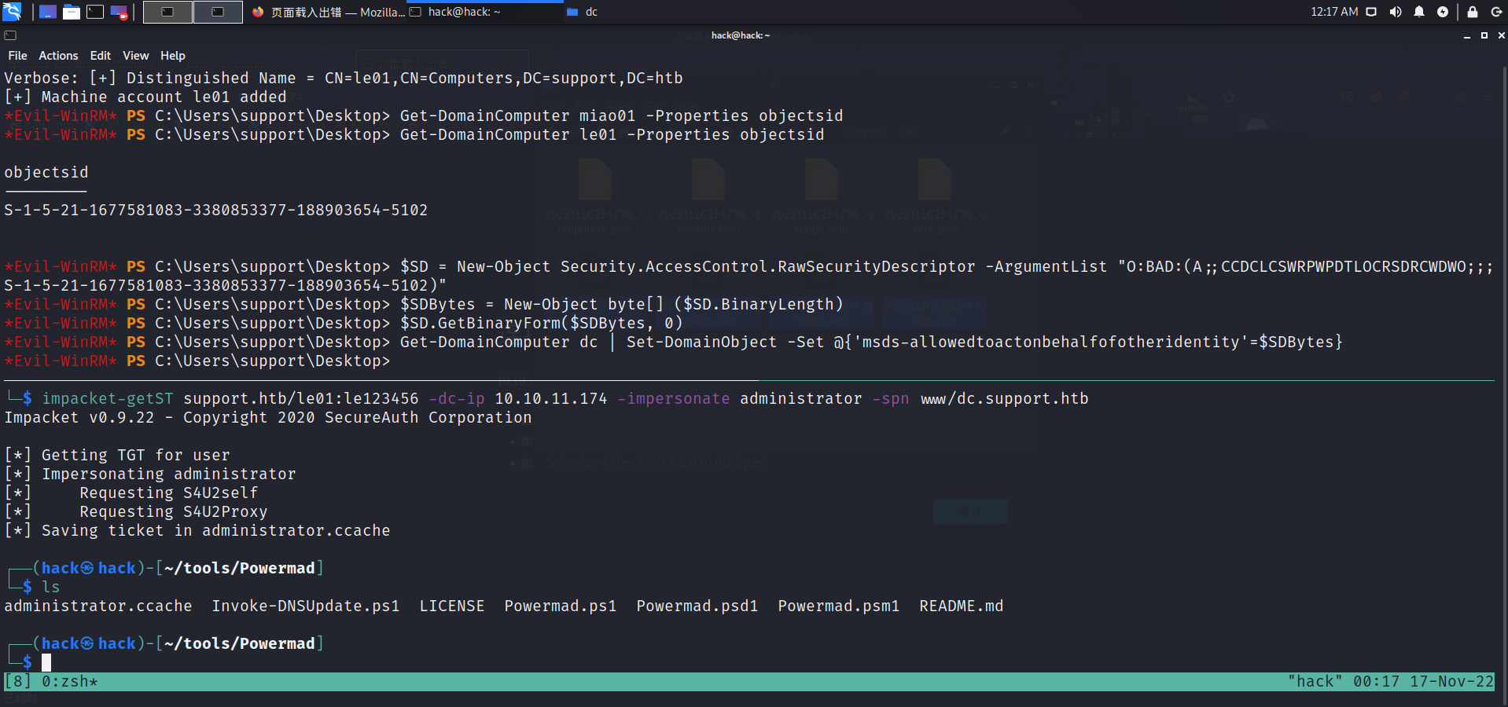This screenshot has height=707, width=1508.
Task: Click the Firefox icon in the taskbar
Action: tap(258, 12)
